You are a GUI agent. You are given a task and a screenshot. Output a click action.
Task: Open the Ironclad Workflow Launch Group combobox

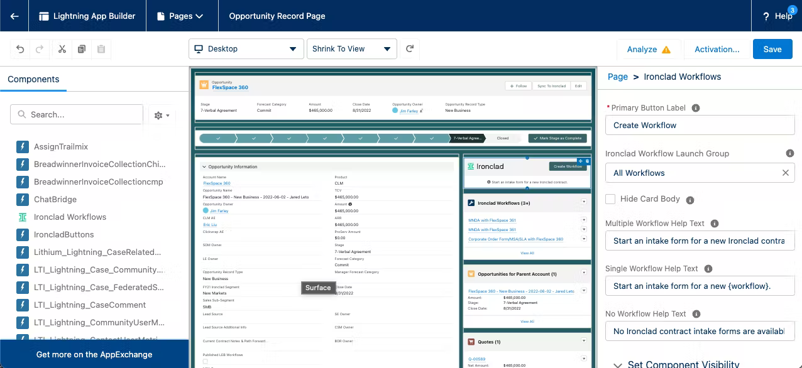[700, 173]
